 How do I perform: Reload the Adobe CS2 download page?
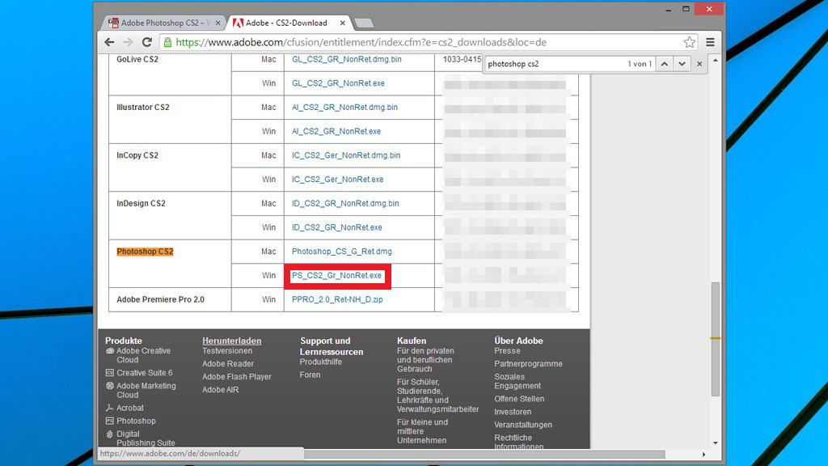[x=147, y=42]
